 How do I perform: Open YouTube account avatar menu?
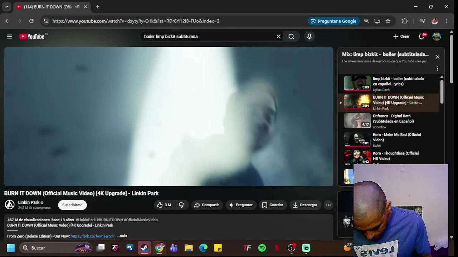point(437,36)
